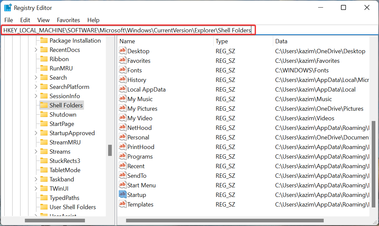Click the Local AppData value icon

pos(123,89)
